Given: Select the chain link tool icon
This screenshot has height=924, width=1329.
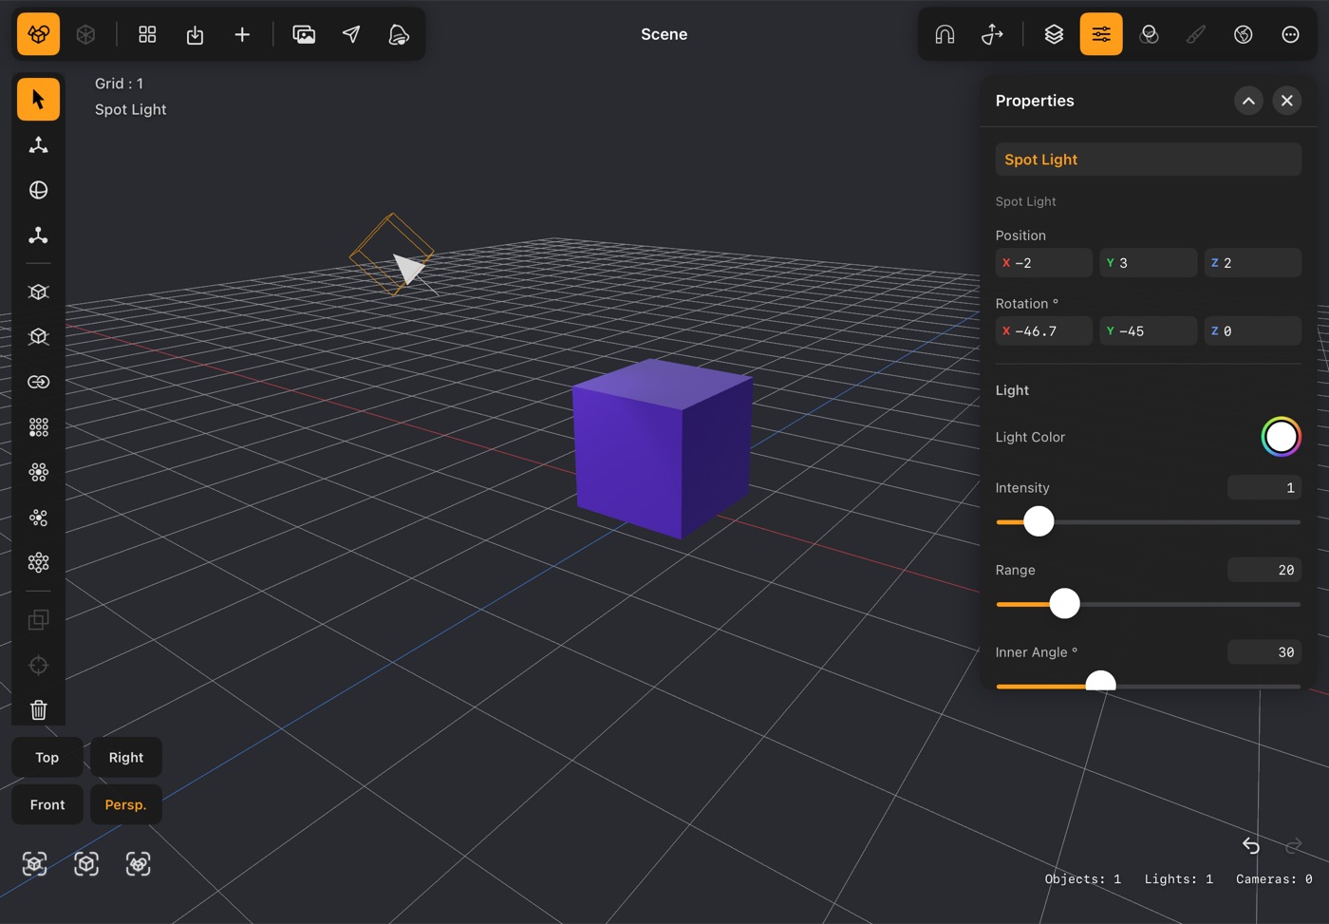Looking at the screenshot, I should tap(38, 382).
